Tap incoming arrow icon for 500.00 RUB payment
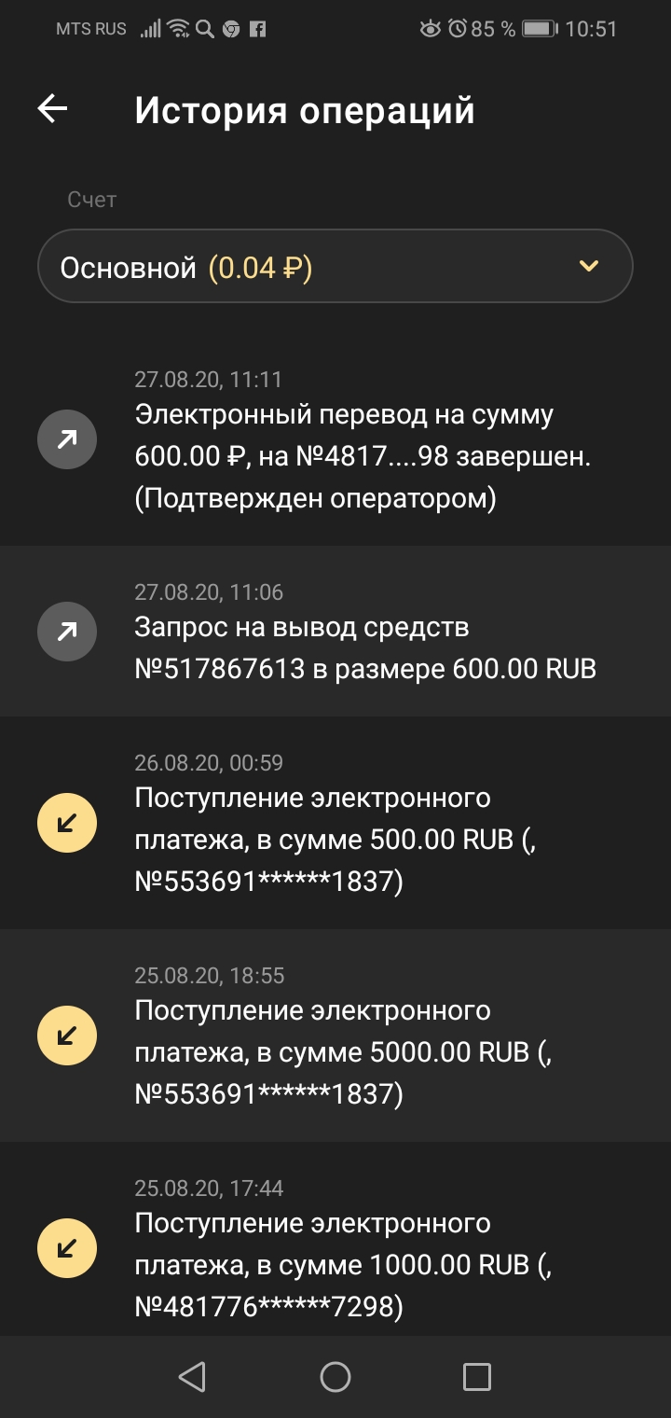The width and height of the screenshot is (671, 1418). (67, 822)
